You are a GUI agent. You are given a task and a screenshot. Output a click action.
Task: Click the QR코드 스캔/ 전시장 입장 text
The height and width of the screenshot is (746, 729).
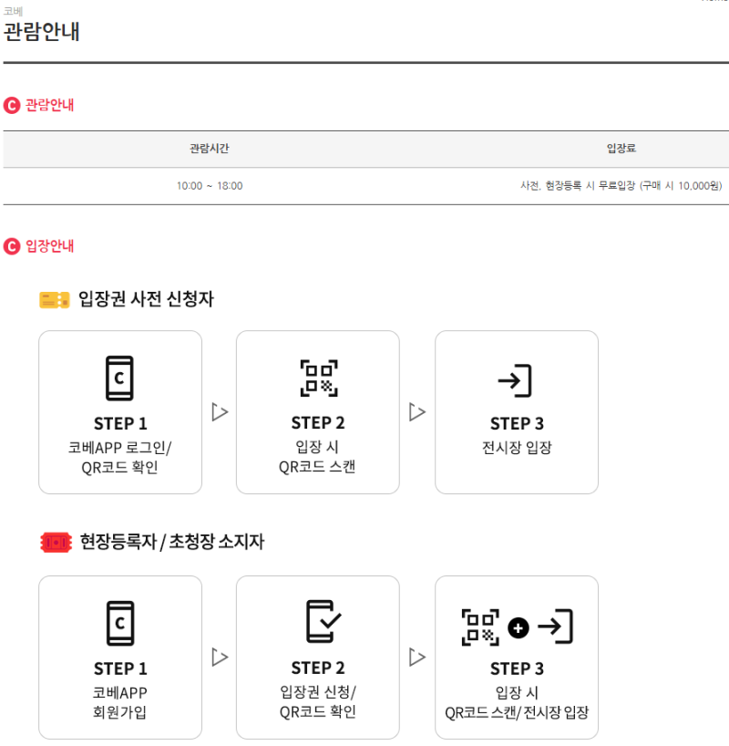pyautogui.click(x=517, y=712)
